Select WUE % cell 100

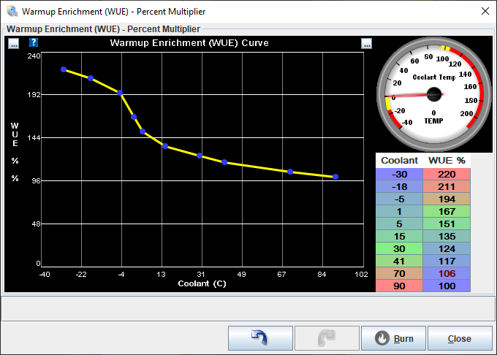point(447,286)
